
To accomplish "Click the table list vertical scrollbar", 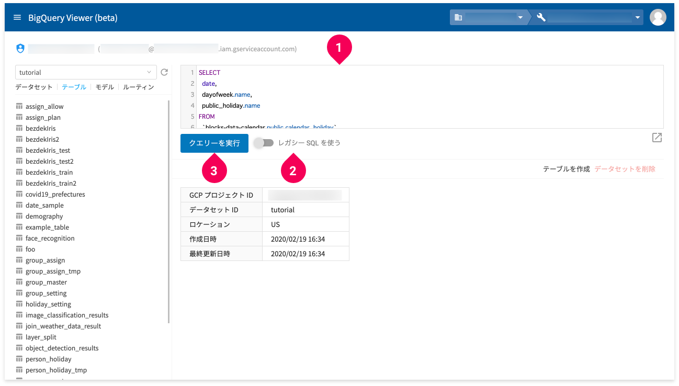I will point(168,212).
